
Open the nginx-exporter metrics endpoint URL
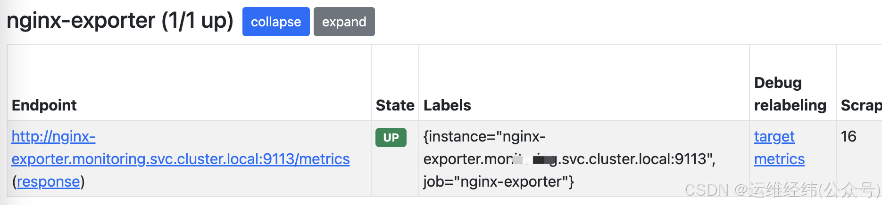click(x=181, y=148)
